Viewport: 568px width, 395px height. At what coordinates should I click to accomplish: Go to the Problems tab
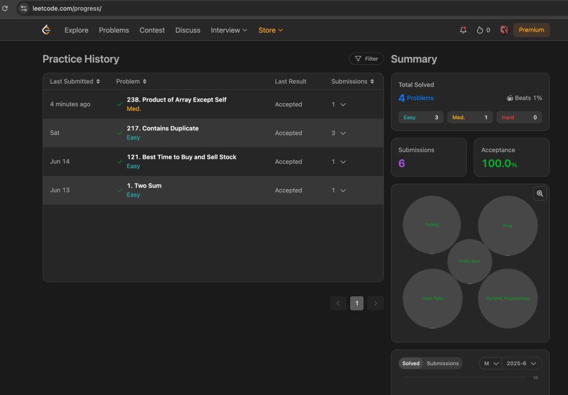point(114,30)
